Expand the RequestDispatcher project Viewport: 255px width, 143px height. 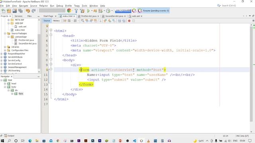click(2, 54)
